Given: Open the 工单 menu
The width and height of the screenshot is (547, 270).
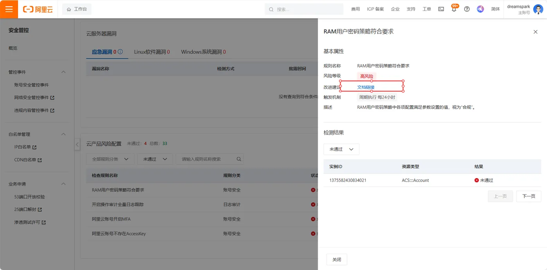Looking at the screenshot, I should [x=427, y=9].
